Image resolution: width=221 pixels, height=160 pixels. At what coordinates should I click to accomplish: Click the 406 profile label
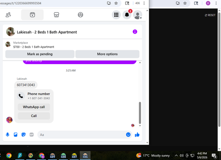pyautogui.click(x=137, y=3)
